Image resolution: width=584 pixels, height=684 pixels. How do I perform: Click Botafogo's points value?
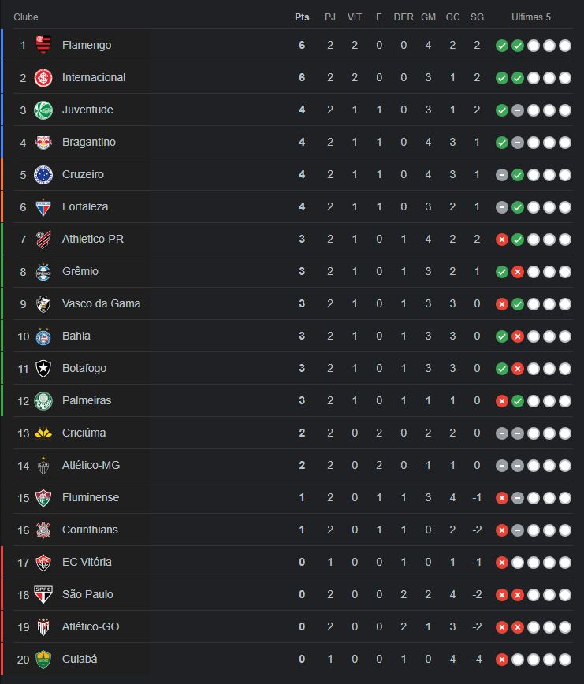tap(302, 368)
